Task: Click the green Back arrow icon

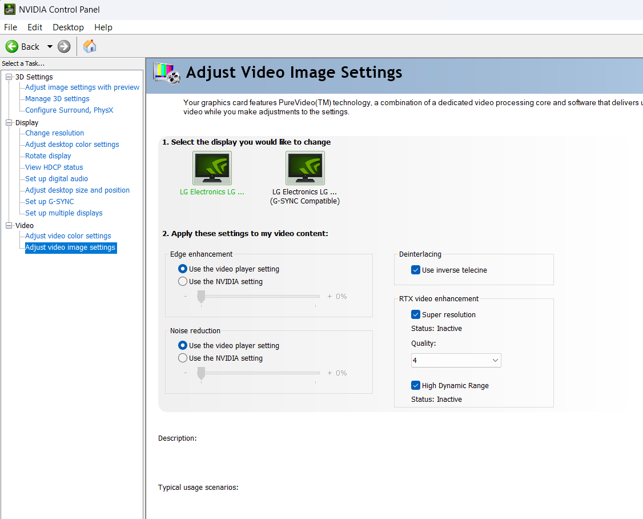Action: tap(12, 46)
